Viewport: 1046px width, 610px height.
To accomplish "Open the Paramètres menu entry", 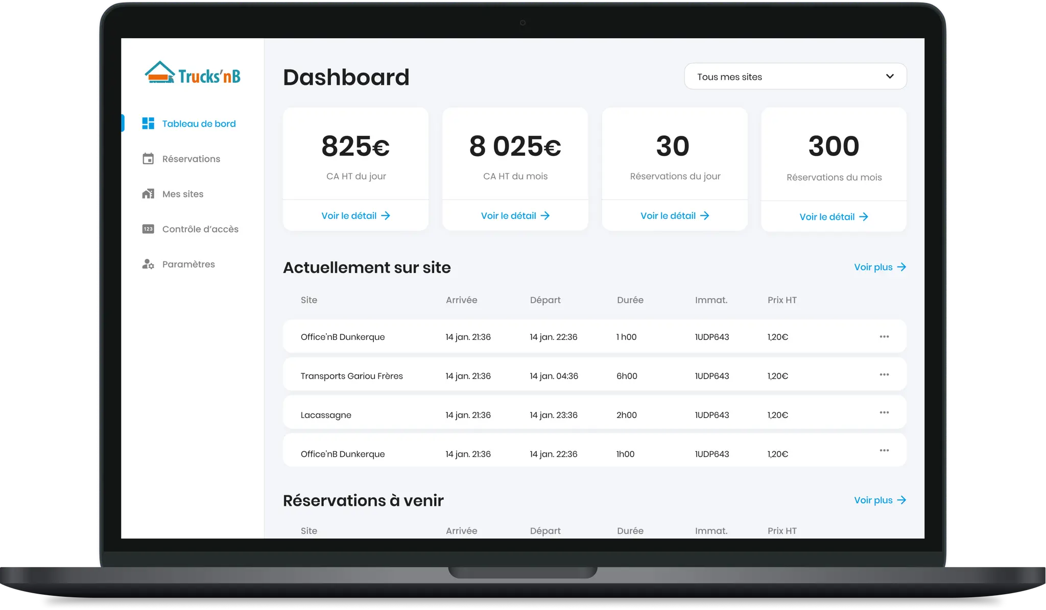I will click(x=188, y=264).
